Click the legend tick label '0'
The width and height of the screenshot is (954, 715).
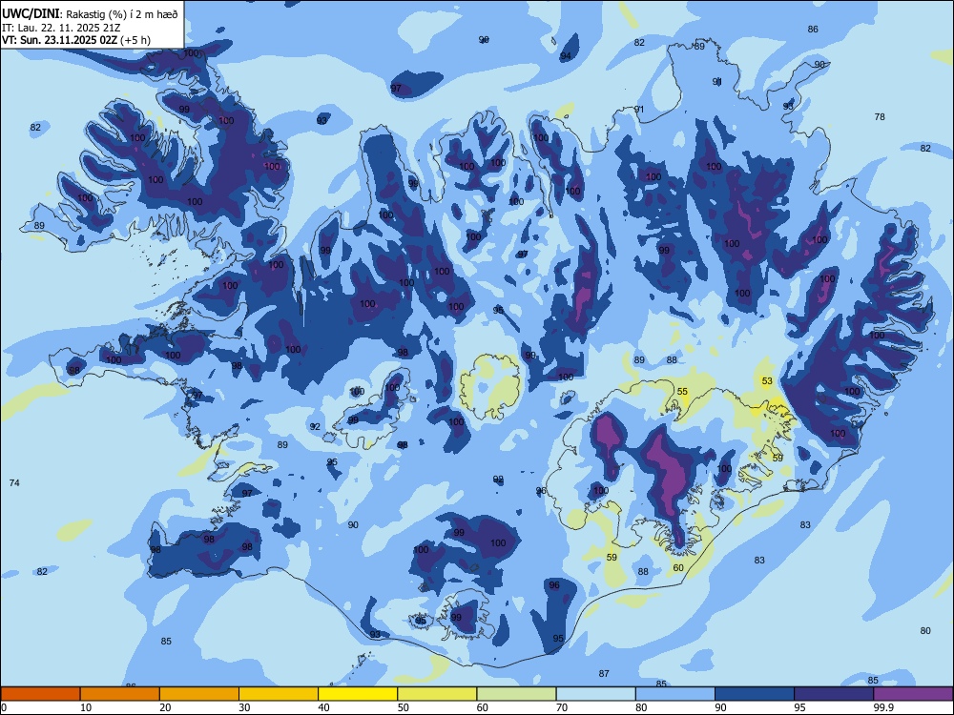(x=4, y=707)
